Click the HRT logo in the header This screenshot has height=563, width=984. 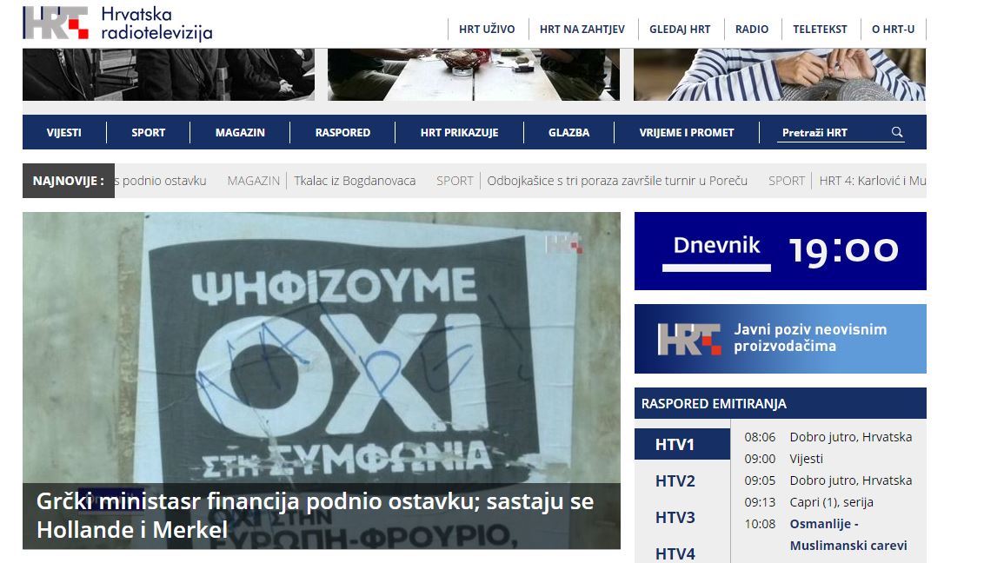pyautogui.click(x=56, y=23)
